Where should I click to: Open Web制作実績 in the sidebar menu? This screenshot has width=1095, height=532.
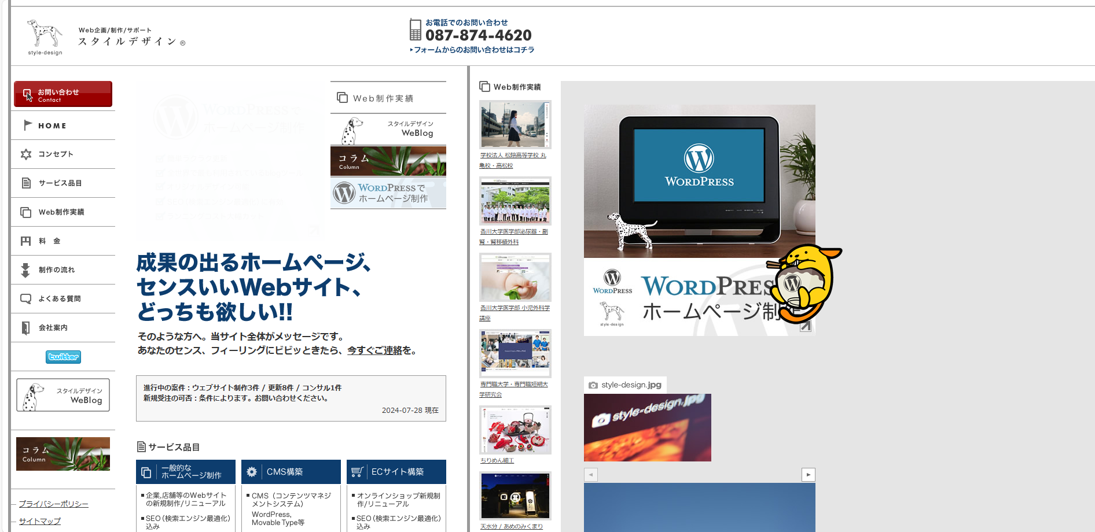pos(63,212)
